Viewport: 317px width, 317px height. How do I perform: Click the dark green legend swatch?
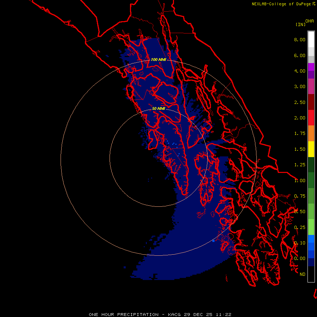pyautogui.click(x=311, y=164)
